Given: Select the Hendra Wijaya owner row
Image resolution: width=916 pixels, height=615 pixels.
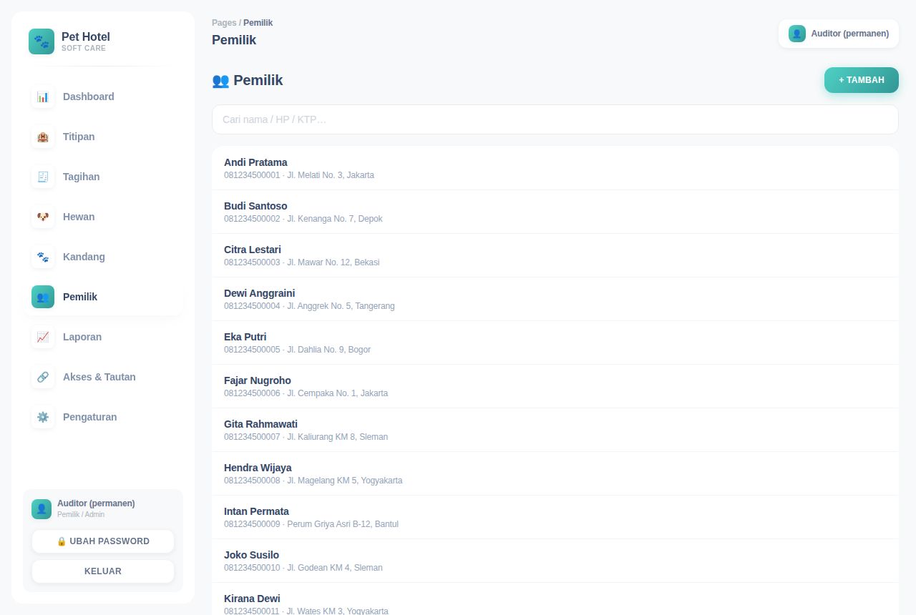Looking at the screenshot, I should point(555,473).
